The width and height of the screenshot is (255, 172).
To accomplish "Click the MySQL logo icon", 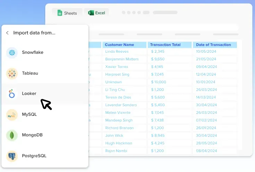I will pos(12,115).
